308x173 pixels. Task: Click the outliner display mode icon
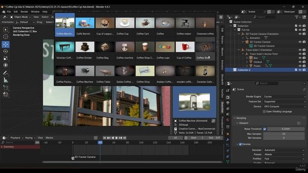[237, 17]
